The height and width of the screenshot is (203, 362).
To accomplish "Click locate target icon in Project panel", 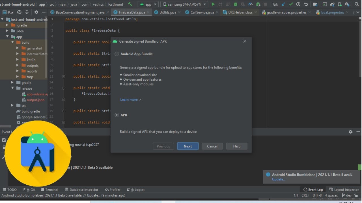I will pyautogui.click(x=19, y=12).
